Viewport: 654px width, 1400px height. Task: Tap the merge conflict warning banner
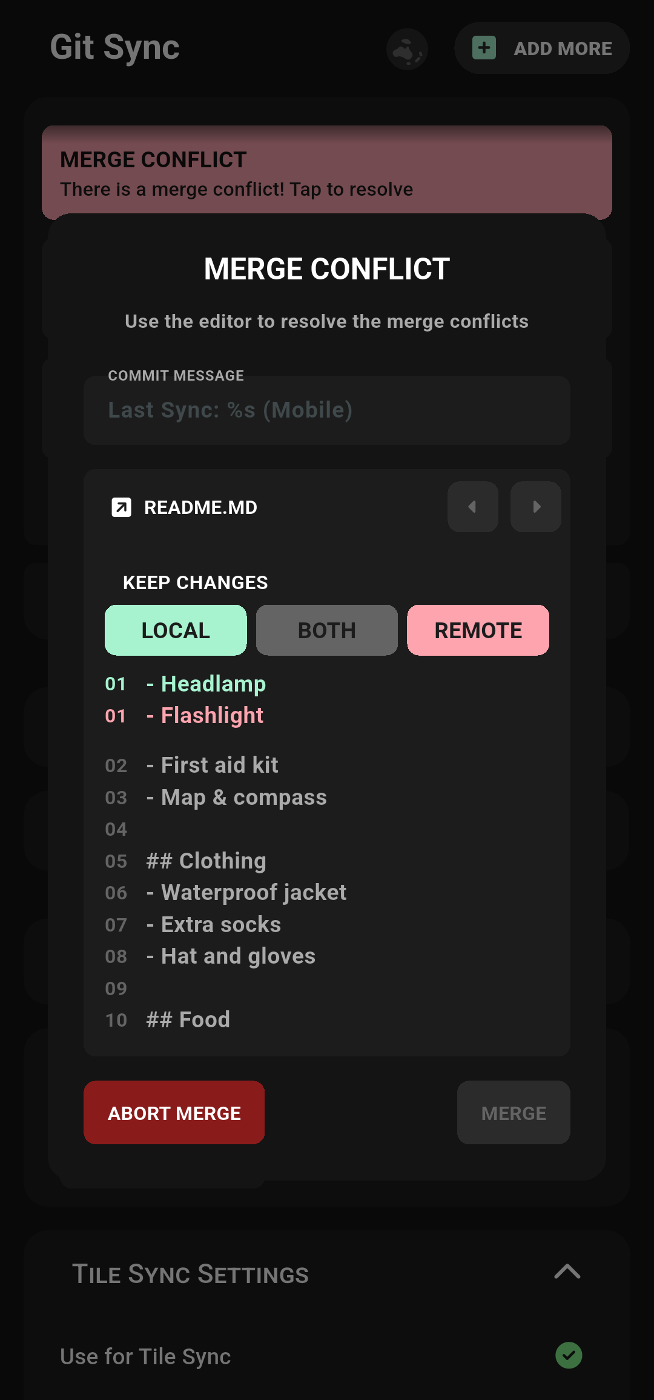point(327,172)
